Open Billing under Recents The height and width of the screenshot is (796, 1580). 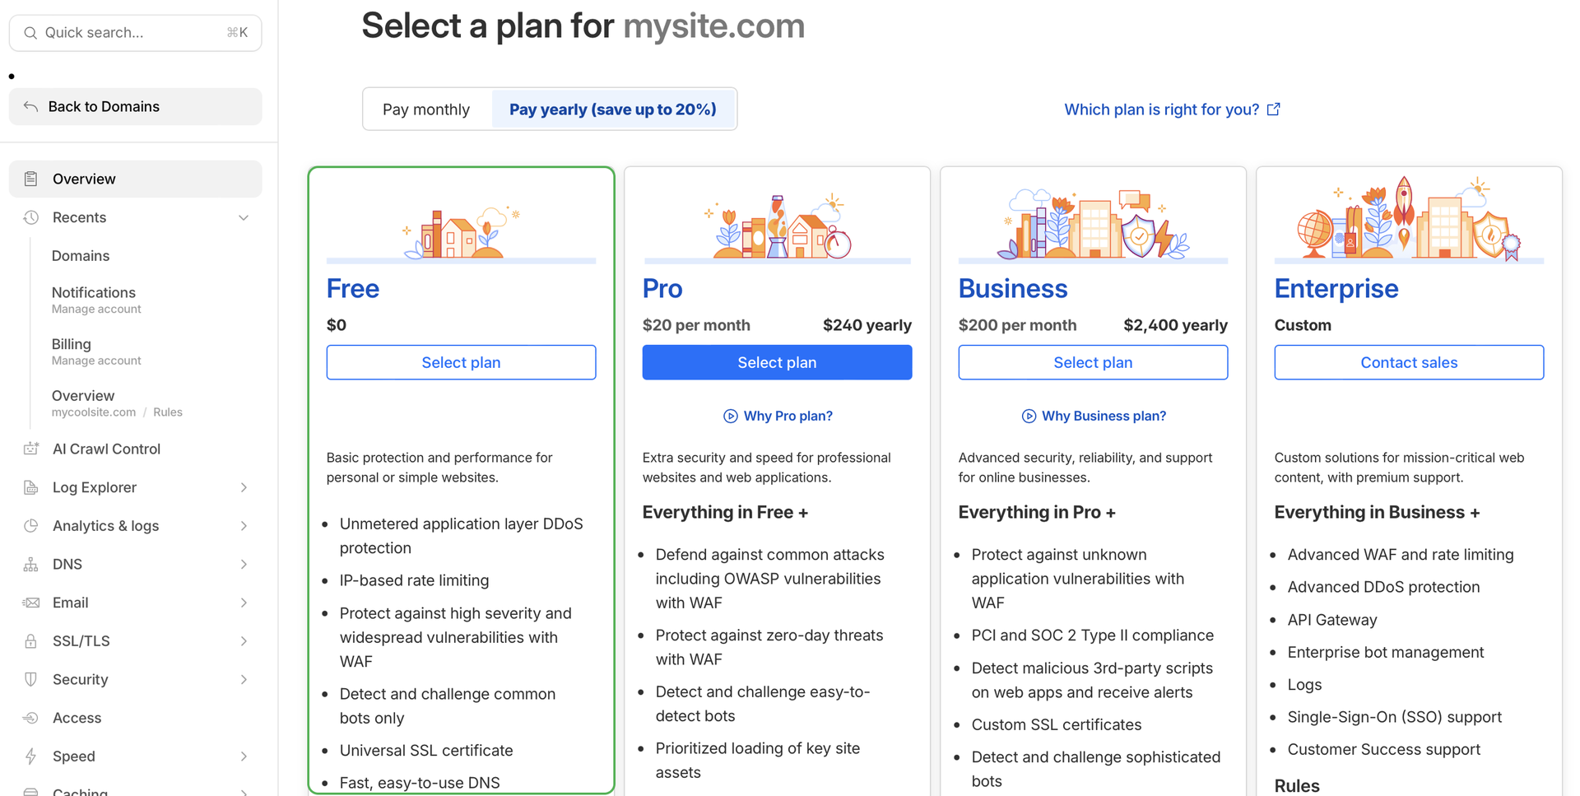72,344
